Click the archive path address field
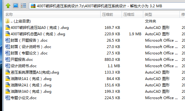 [x=107, y=6]
